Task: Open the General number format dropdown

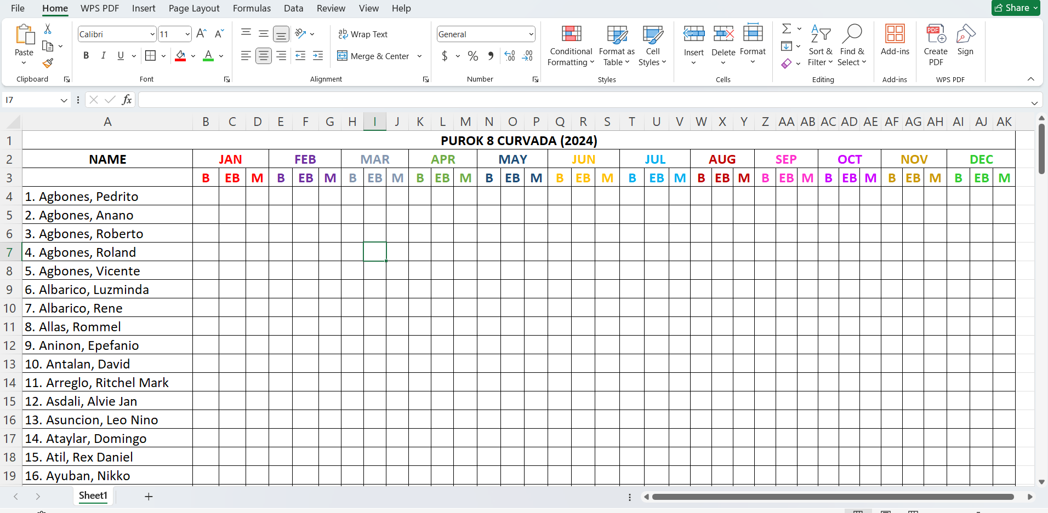Action: tap(531, 34)
